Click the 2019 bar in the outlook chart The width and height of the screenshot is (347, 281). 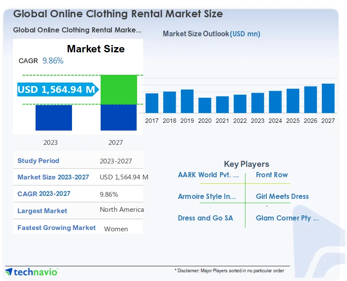(187, 101)
